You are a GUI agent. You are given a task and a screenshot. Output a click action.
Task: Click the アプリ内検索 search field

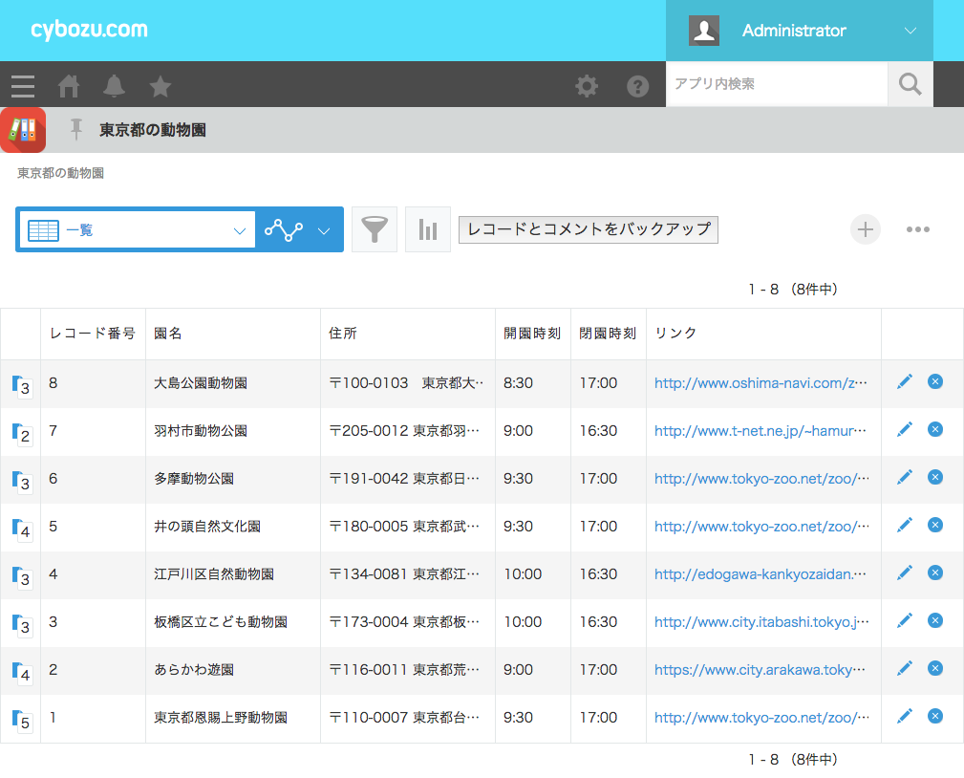tap(777, 84)
